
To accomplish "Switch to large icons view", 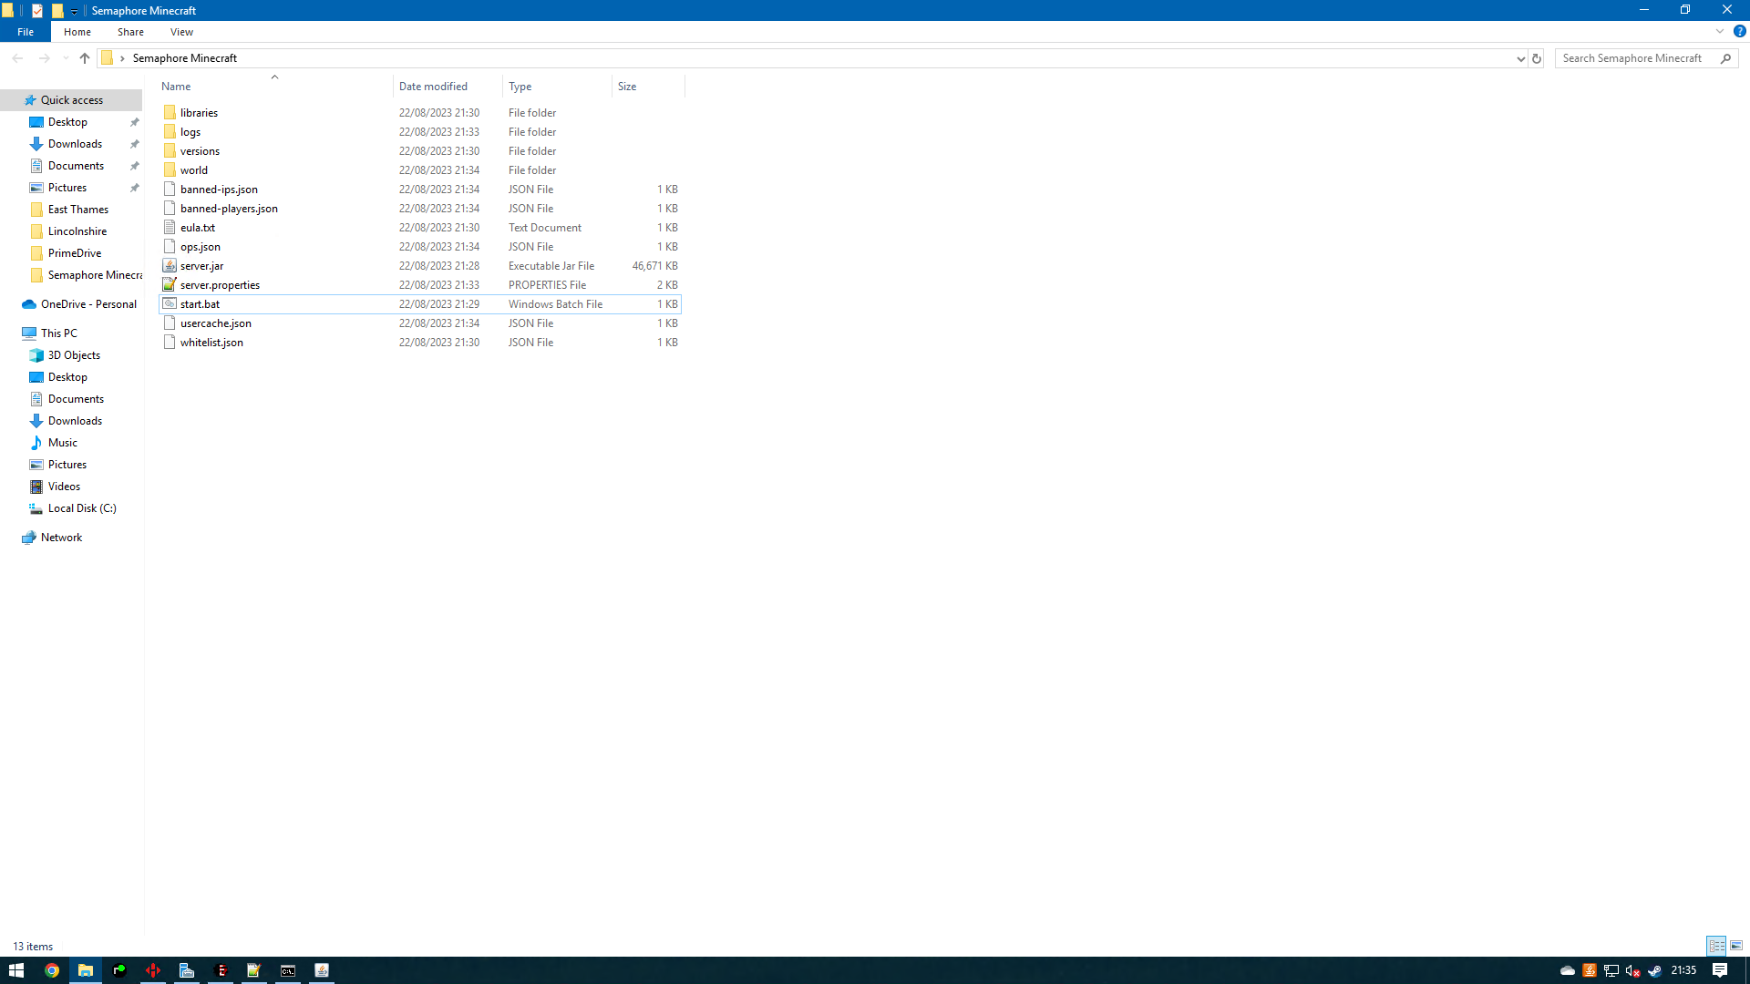I will (1736, 946).
